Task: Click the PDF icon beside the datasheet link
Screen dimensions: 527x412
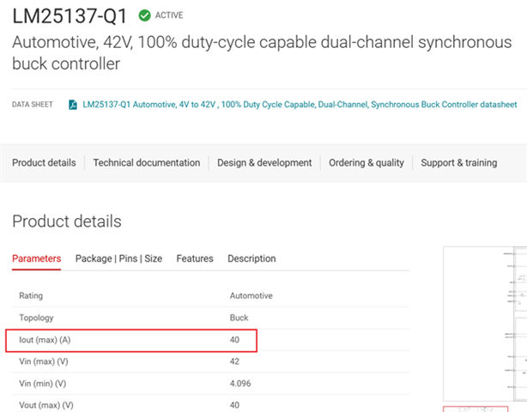Action: [74, 105]
